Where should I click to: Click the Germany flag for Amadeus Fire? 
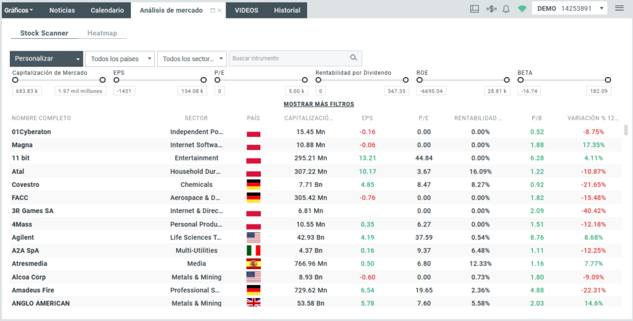point(253,290)
